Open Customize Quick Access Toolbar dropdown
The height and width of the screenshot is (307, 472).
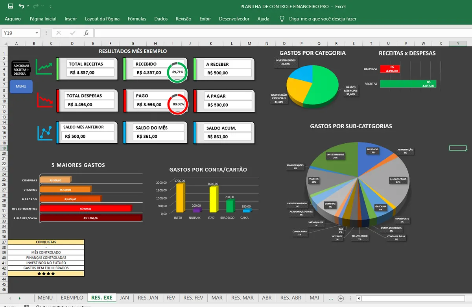tap(51, 7)
